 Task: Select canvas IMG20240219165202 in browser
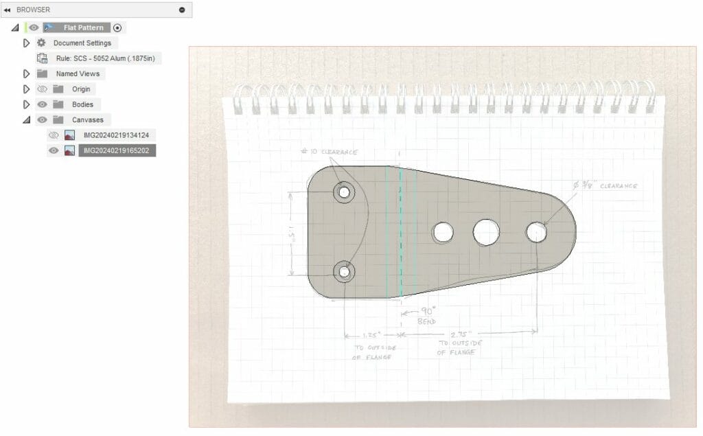coord(116,150)
